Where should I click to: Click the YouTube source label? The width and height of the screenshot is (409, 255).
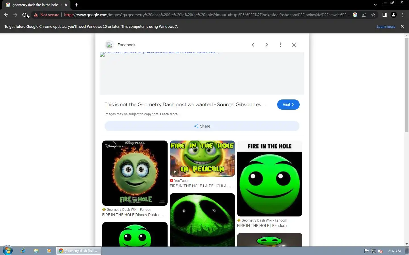point(179,180)
